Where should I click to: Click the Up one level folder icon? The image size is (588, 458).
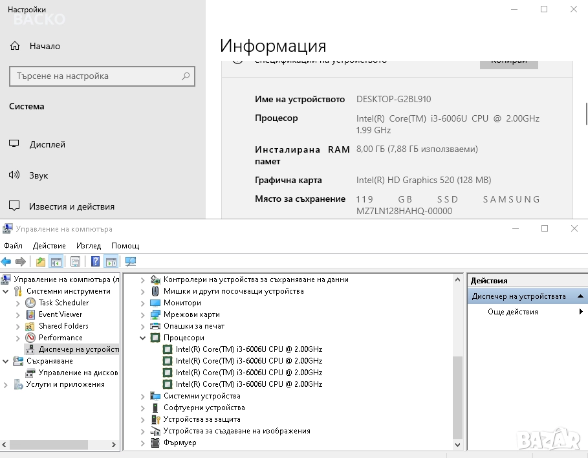pos(41,261)
